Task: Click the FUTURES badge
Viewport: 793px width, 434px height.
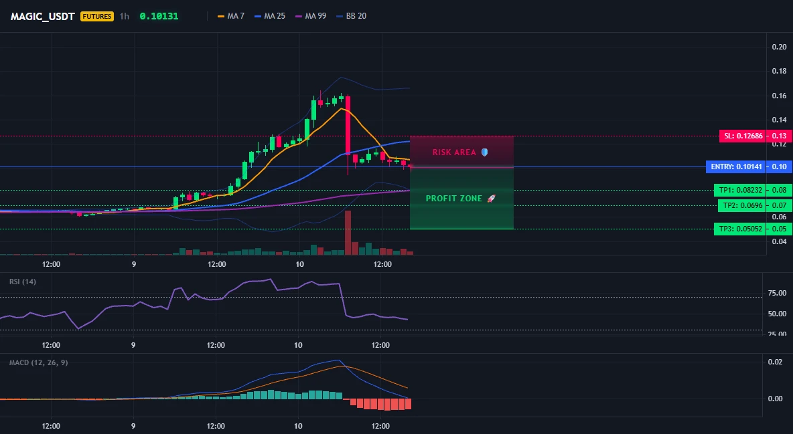Action: click(x=97, y=16)
